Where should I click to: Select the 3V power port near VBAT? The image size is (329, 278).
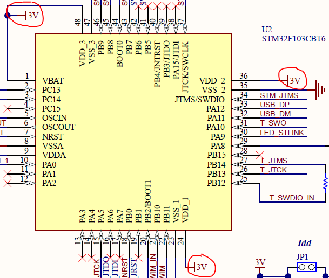[29, 15]
